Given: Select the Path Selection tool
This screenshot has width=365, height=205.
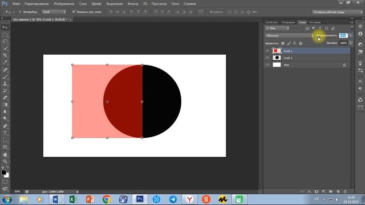Looking at the screenshot, I should [5, 140].
